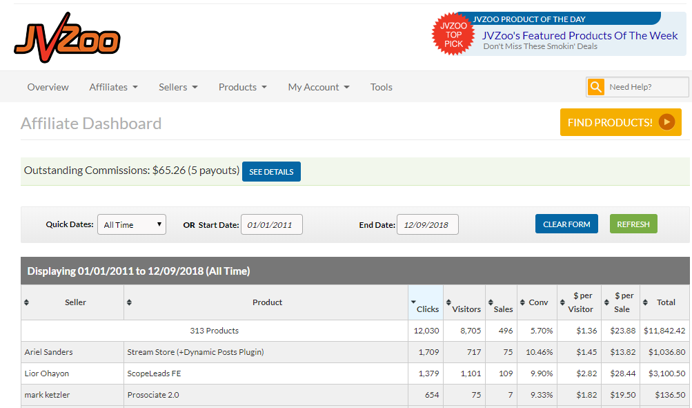Sort table by Seller column arrows
Viewport: 692px width, 408px height.
point(26,302)
